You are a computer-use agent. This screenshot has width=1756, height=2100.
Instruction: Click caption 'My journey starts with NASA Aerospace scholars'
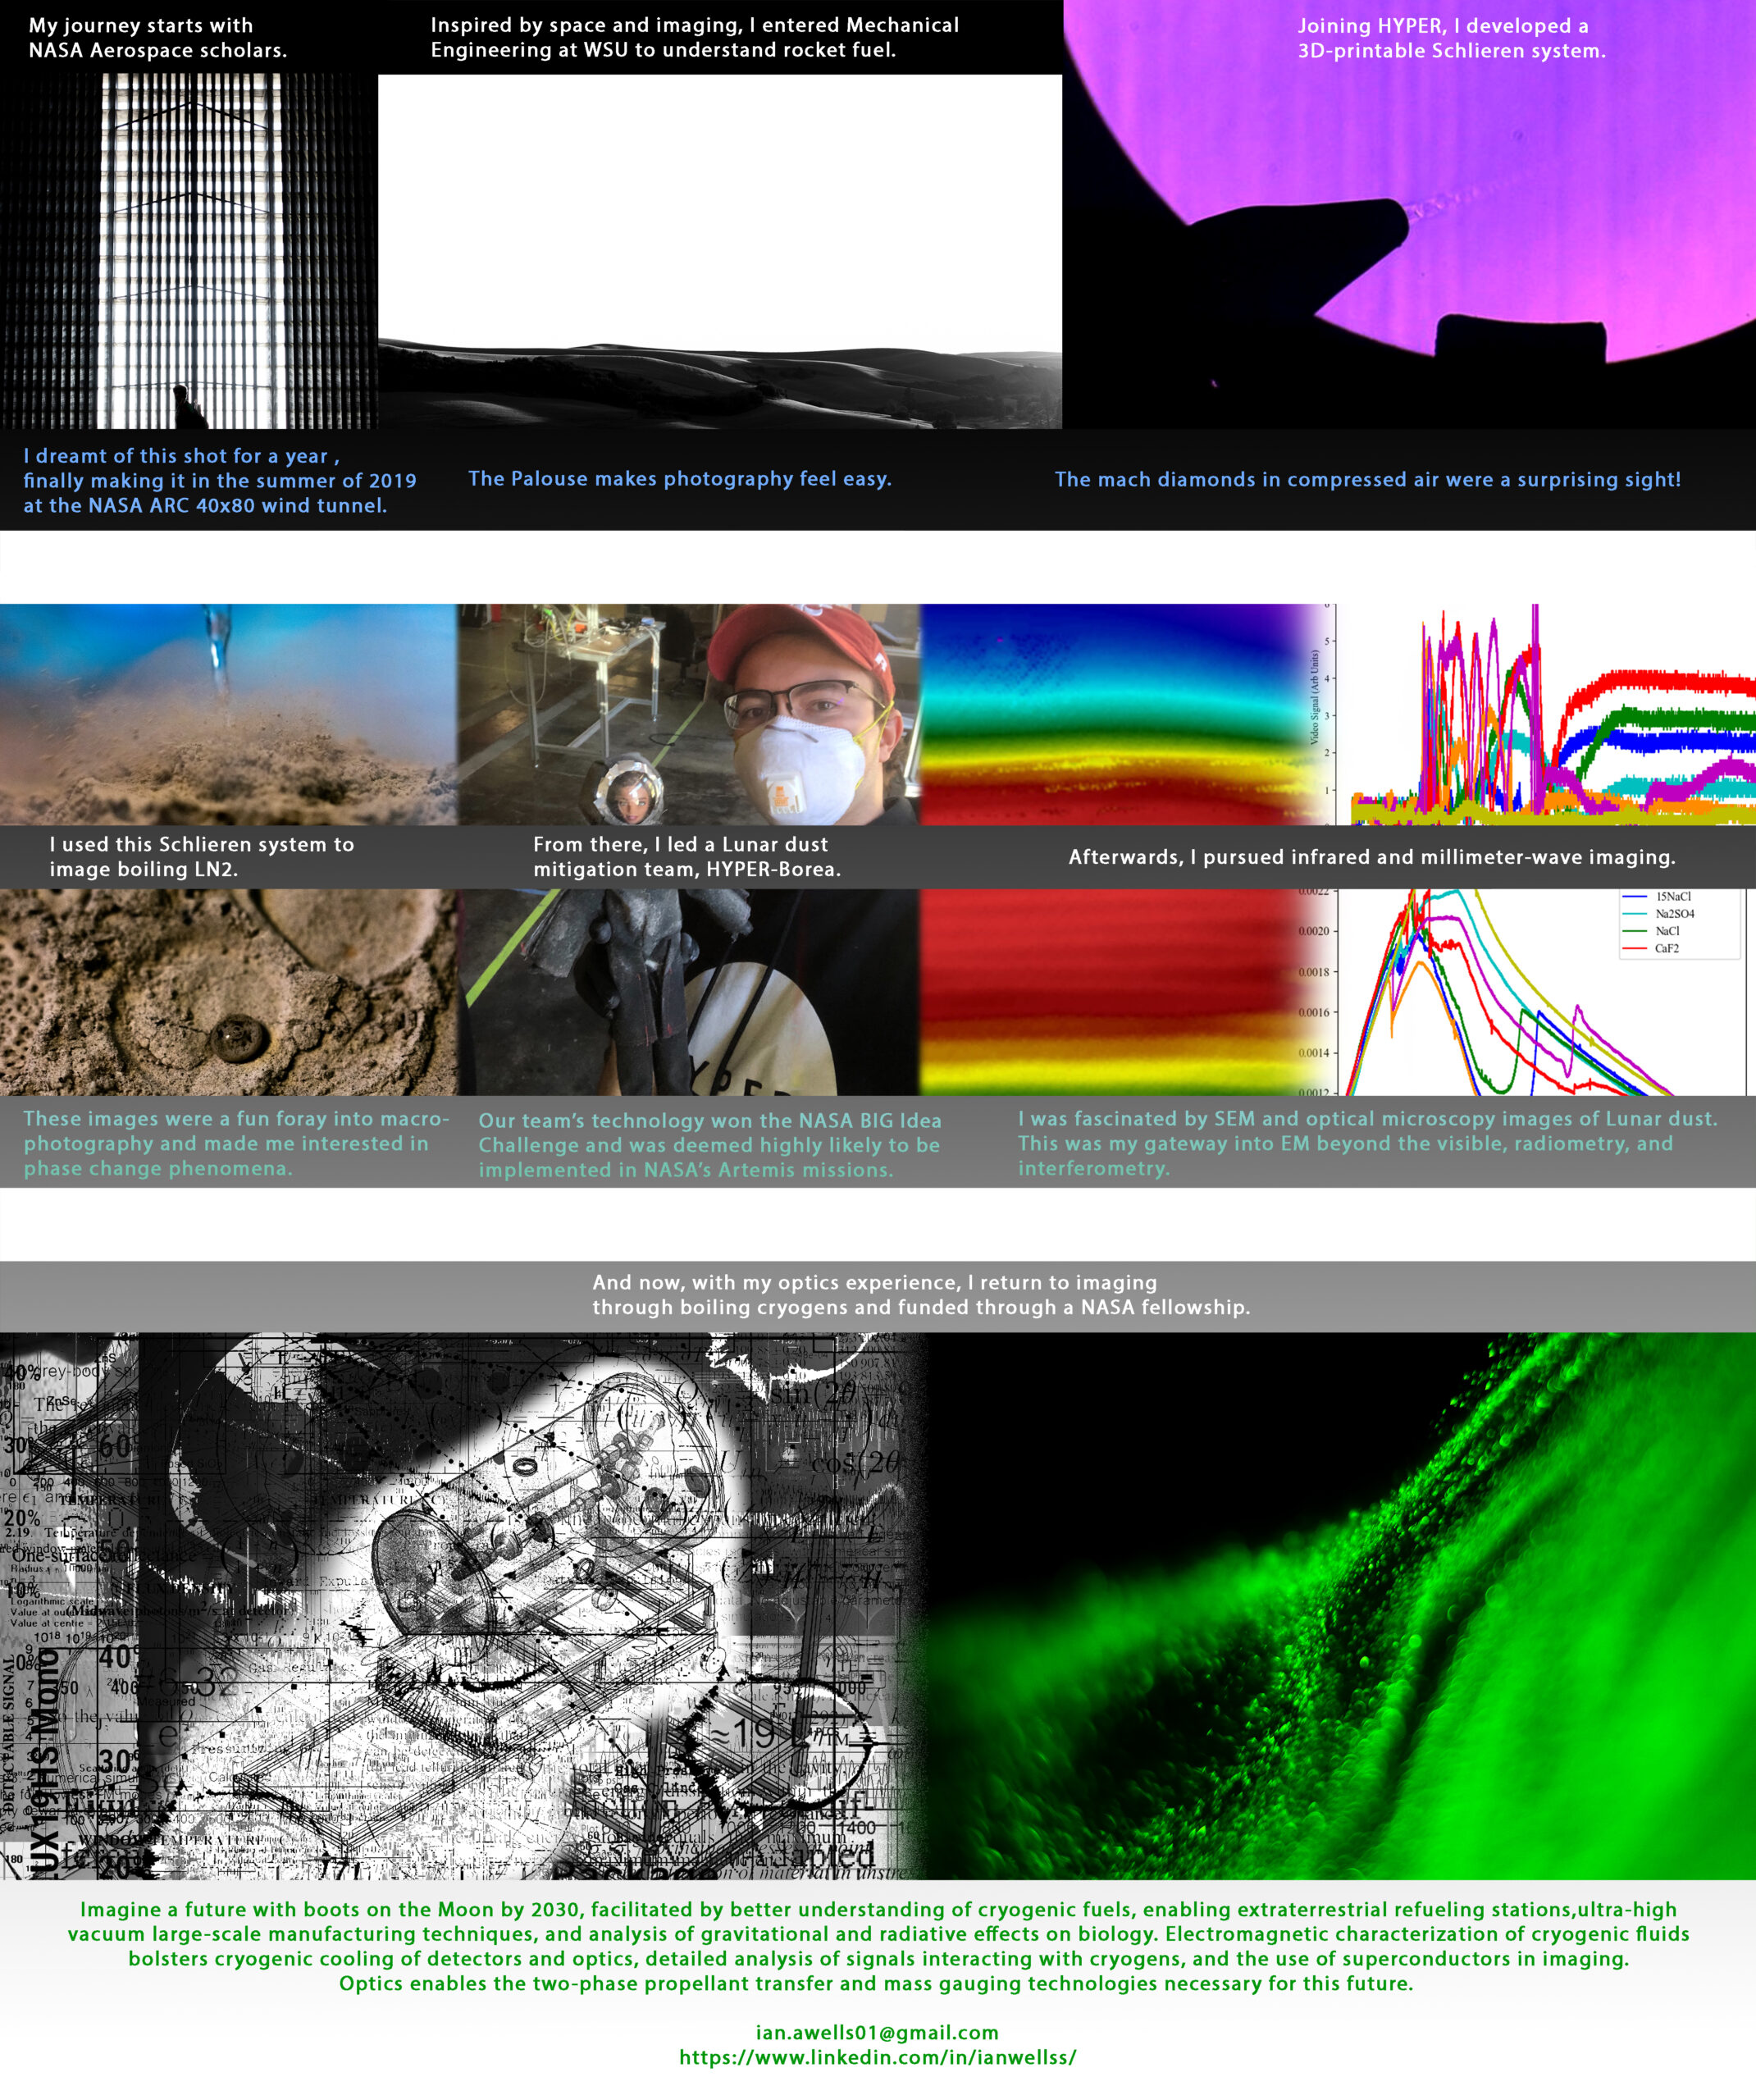coord(157,38)
